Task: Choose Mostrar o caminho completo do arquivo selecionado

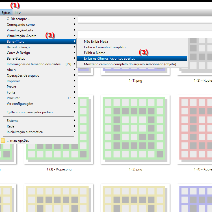Action: (x=132, y=64)
